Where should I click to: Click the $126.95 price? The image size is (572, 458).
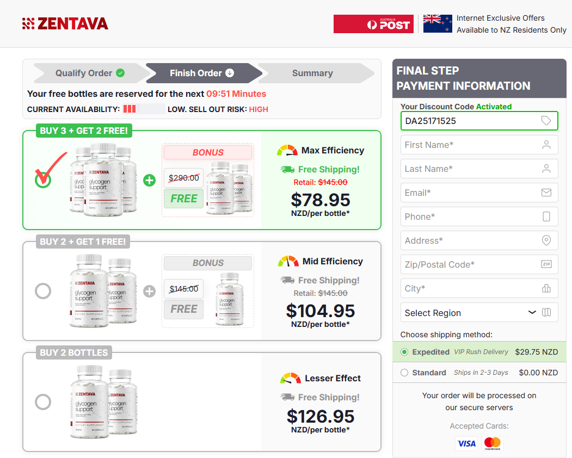point(321,417)
